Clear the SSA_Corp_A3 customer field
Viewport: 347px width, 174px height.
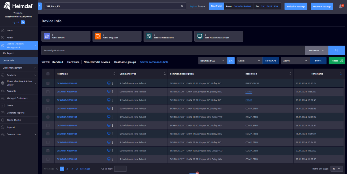[182, 6]
